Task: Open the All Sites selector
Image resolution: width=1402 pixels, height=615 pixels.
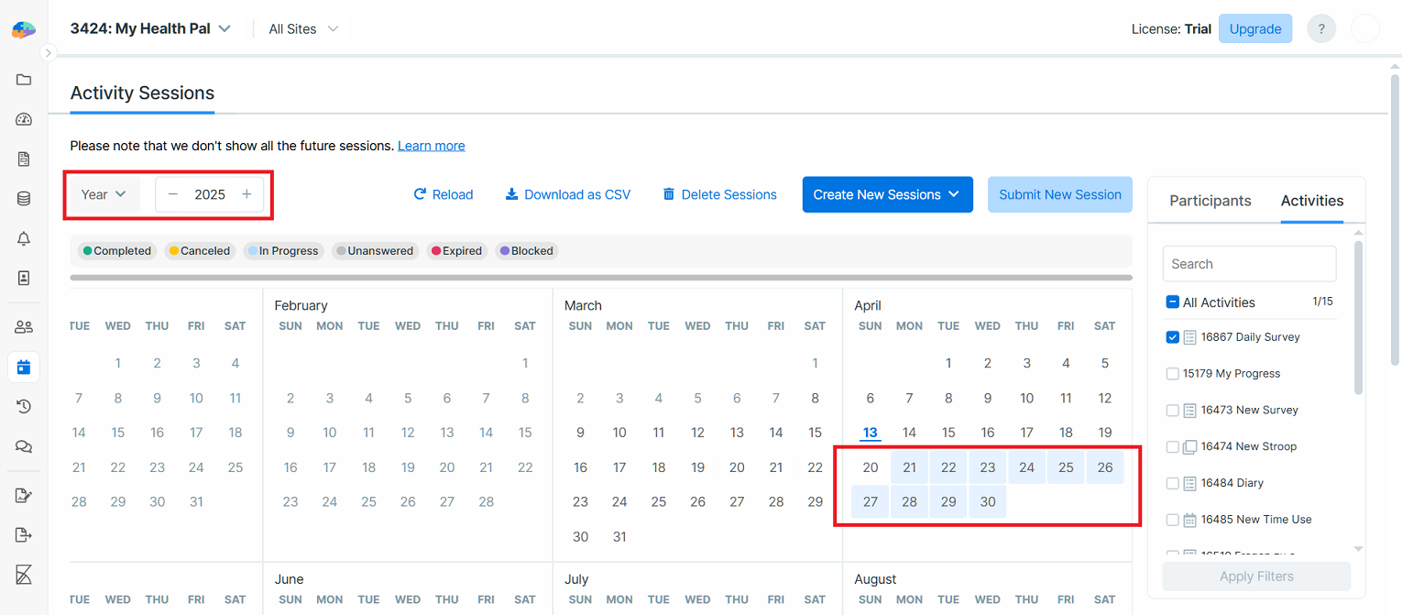Action: 302,28
